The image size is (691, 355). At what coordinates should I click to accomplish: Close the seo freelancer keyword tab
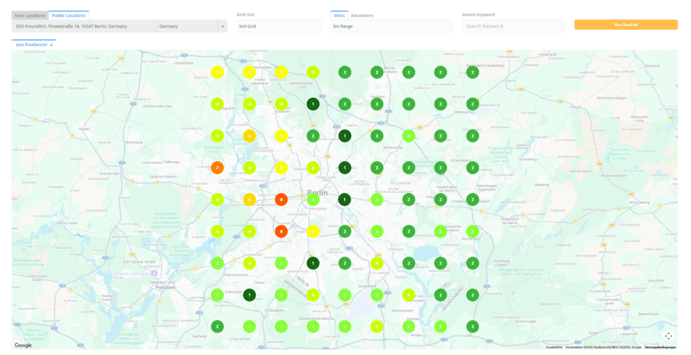pos(51,45)
